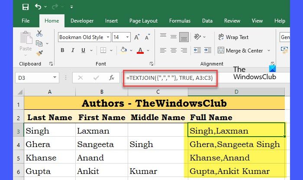Click the Enter checkmark formula icon
Screen dimensions: 303x180
(x=96, y=78)
